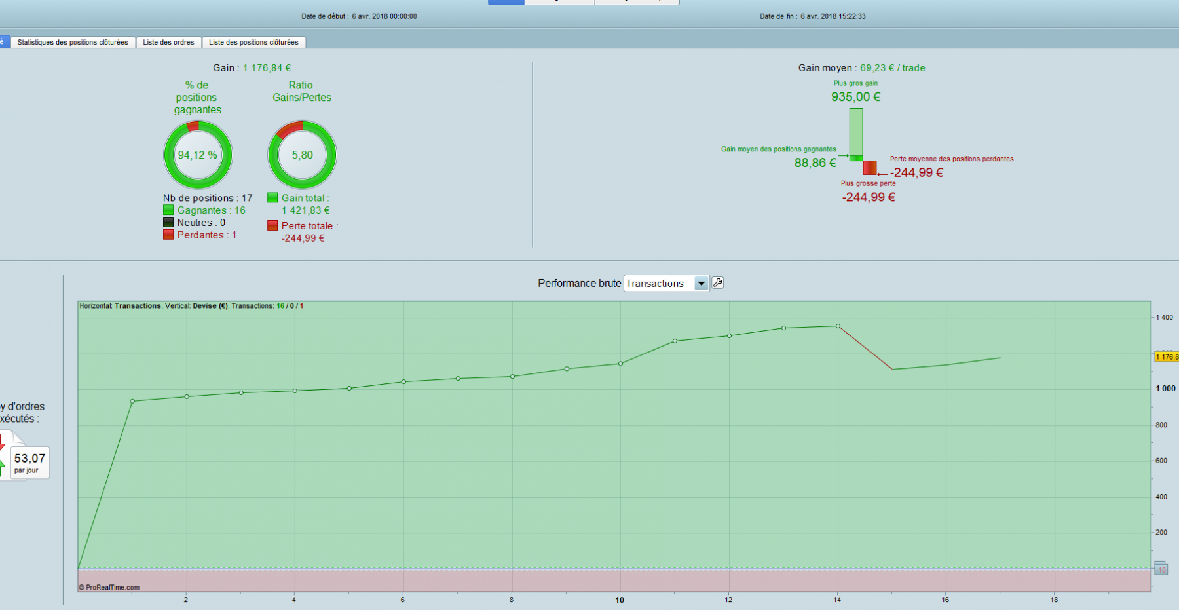
Task: Click the "Perdantes : 1" text
Action: point(207,235)
